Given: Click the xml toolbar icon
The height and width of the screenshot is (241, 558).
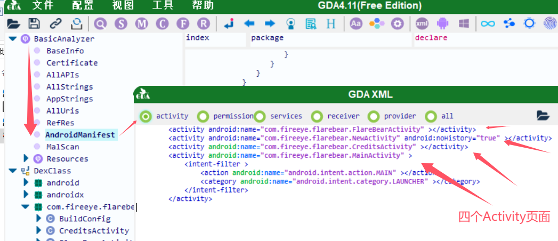Looking at the screenshot, I should coord(422,24).
